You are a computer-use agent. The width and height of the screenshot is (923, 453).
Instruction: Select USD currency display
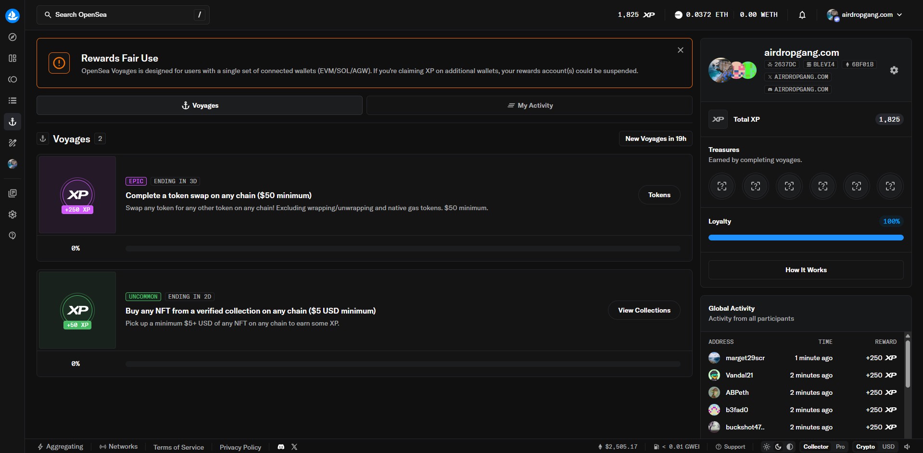pyautogui.click(x=888, y=447)
